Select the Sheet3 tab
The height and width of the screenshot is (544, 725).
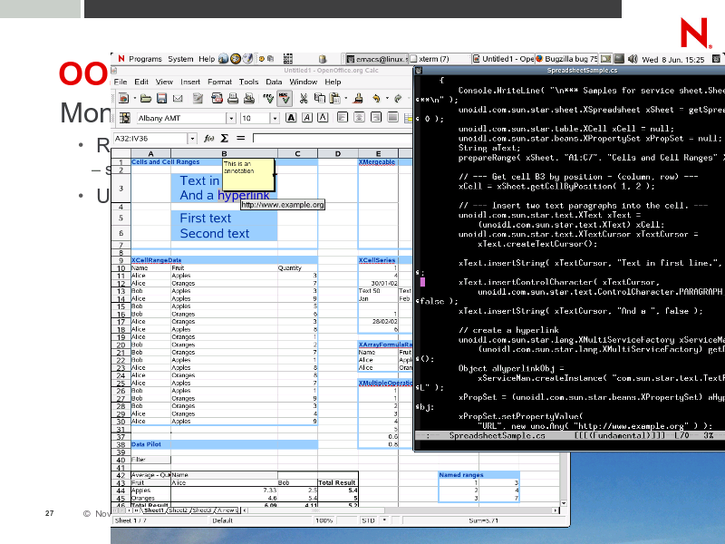click(202, 510)
